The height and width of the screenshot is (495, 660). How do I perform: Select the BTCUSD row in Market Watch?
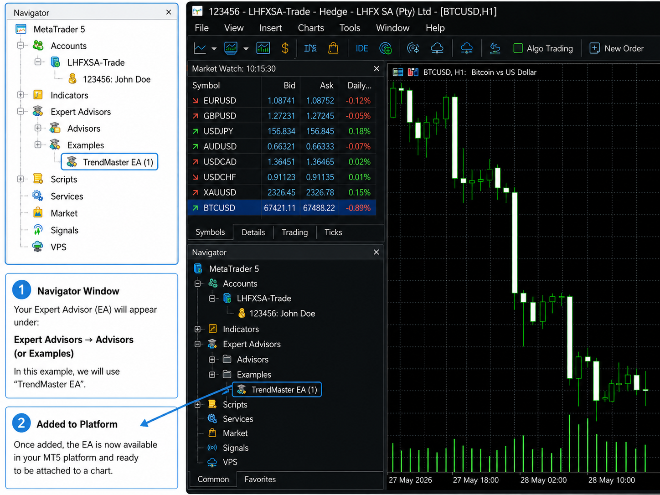(x=282, y=208)
